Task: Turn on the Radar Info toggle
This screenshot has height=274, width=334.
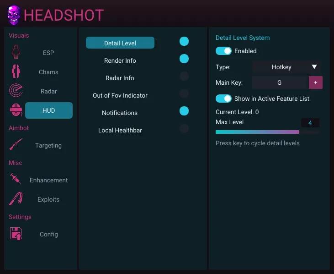Action: click(x=184, y=76)
